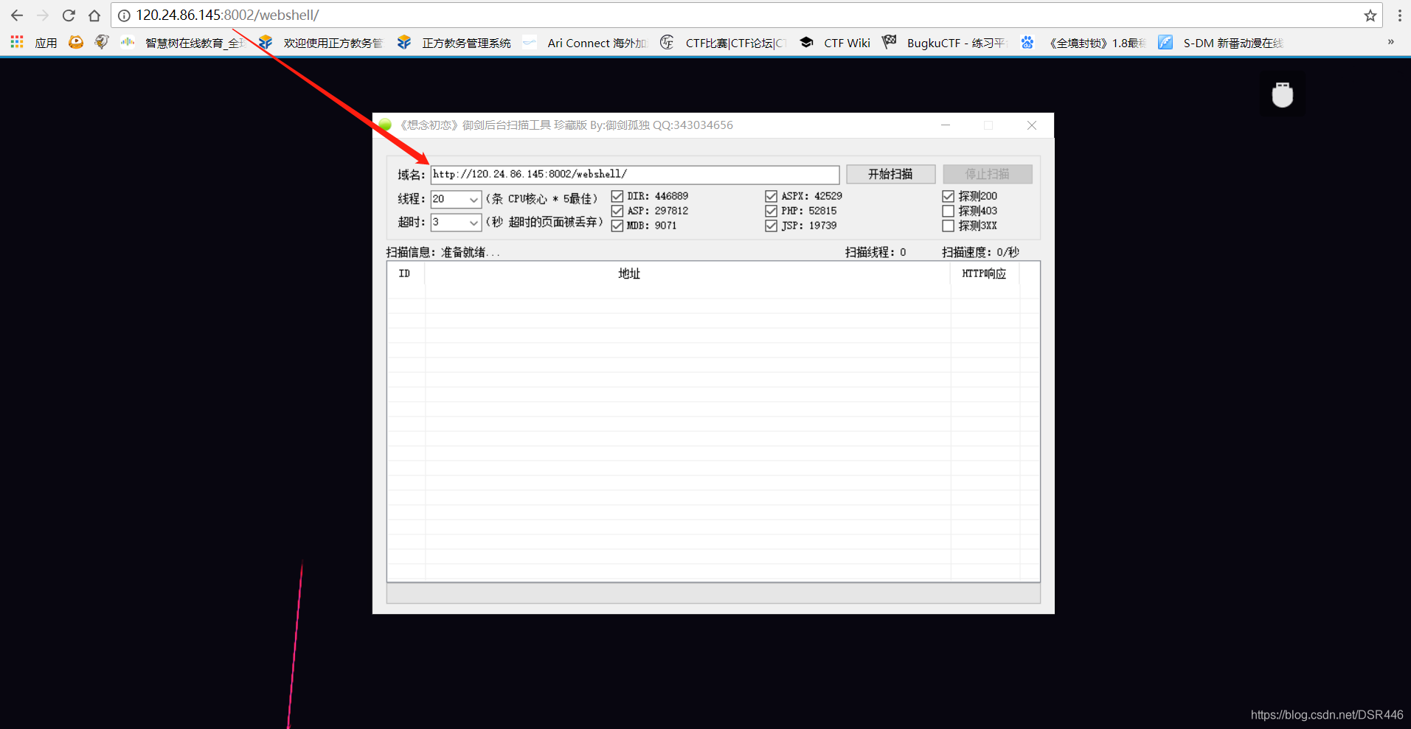Click the white mouse icon on page
Viewport: 1411px width, 729px height.
1283,94
